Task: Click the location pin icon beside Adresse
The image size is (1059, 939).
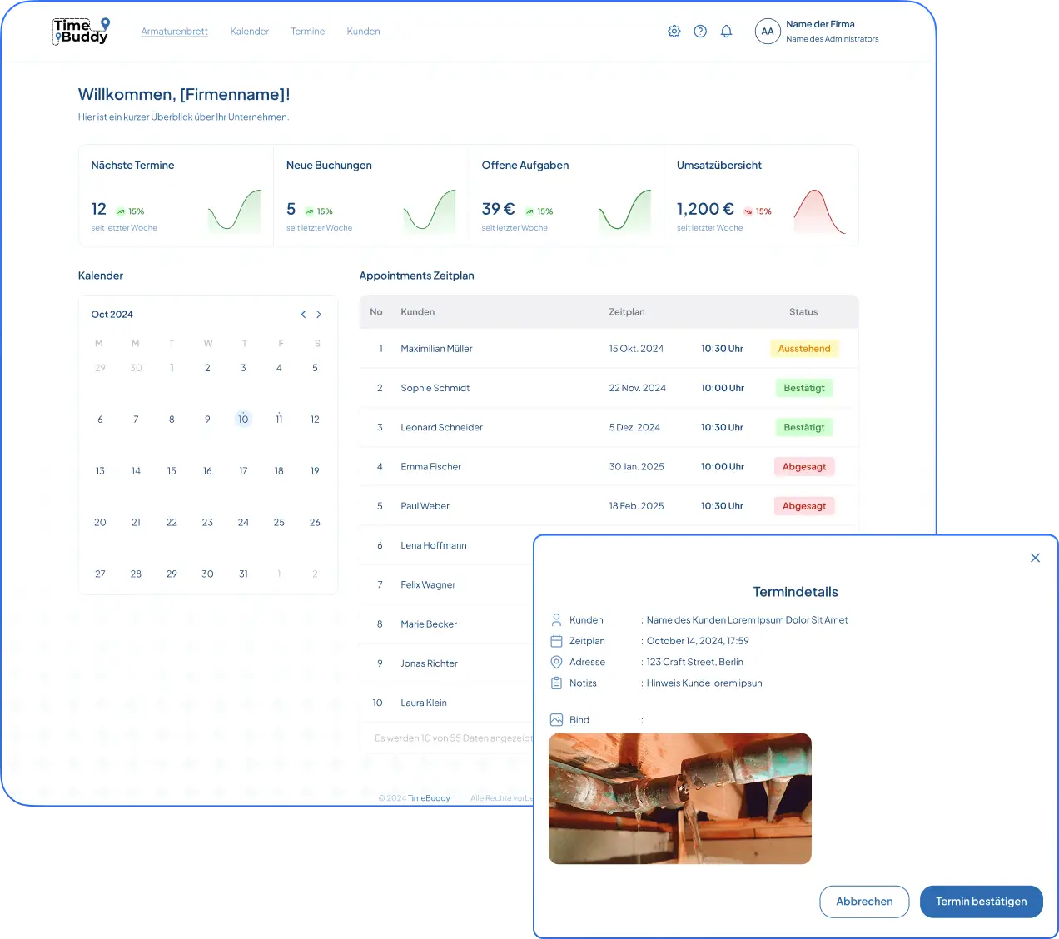Action: point(556,662)
